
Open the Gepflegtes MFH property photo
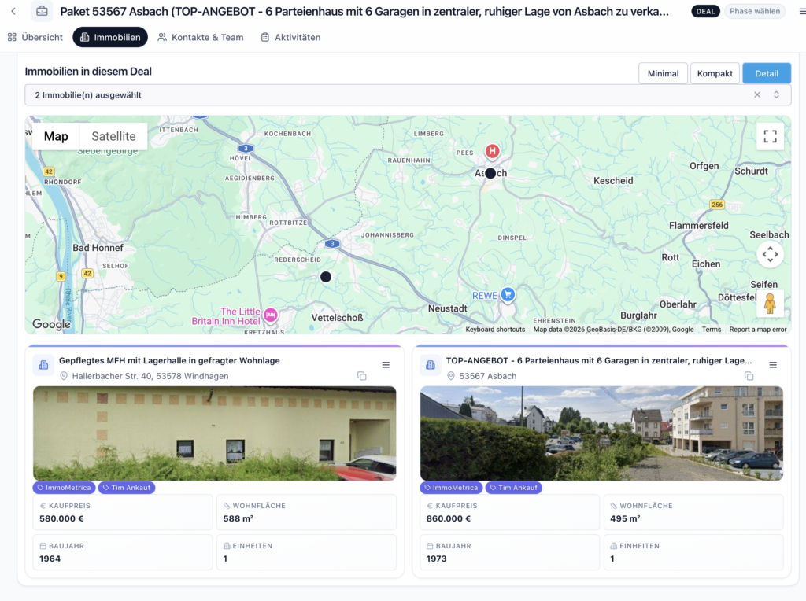click(214, 433)
